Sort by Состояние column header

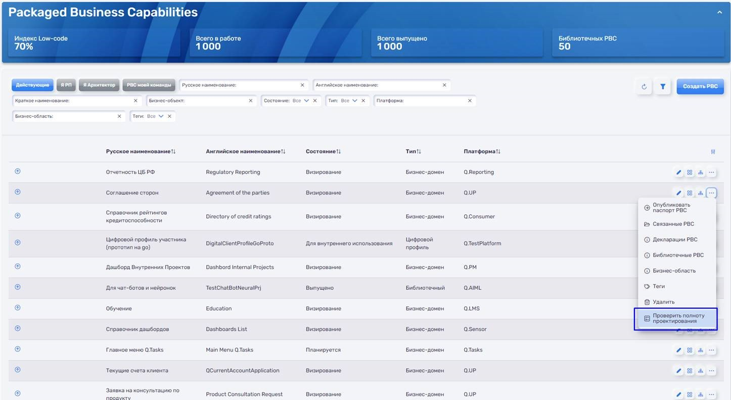tap(324, 152)
